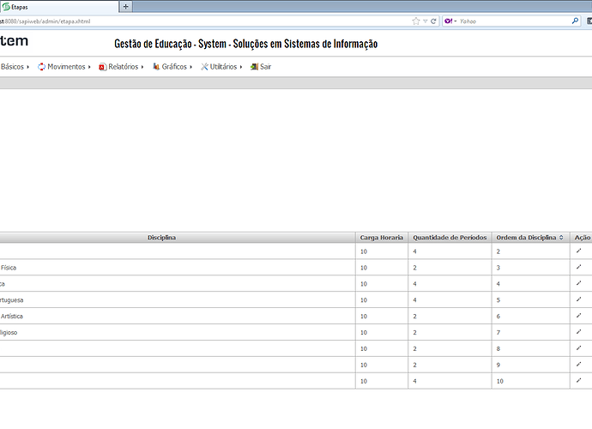Edit the Física discipline row
This screenshot has height=429, width=592.
point(579,267)
